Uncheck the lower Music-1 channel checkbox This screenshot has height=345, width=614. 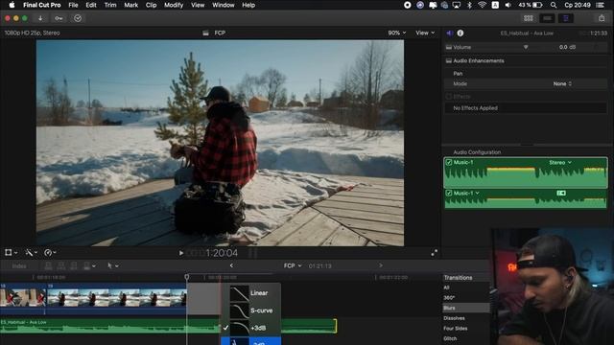coord(449,194)
